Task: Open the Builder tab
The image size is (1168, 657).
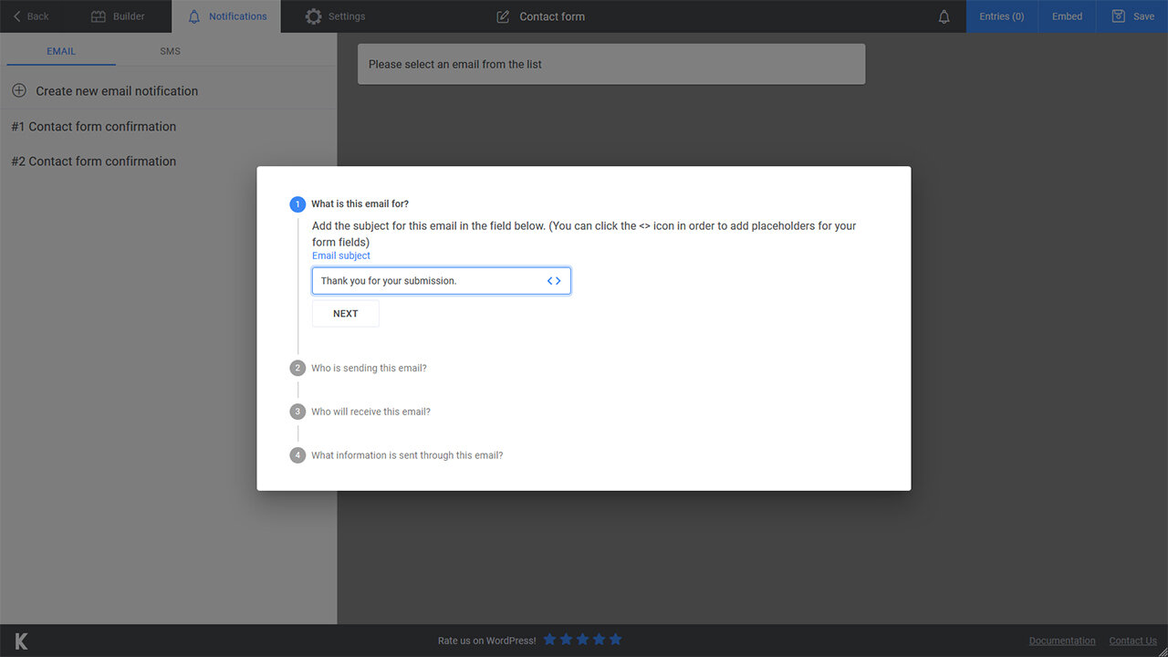Action: pos(118,16)
